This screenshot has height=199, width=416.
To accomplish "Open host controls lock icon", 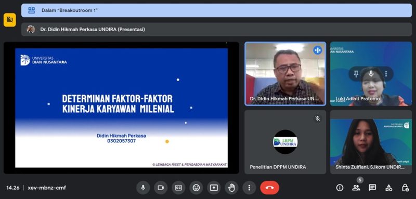I will [405, 188].
